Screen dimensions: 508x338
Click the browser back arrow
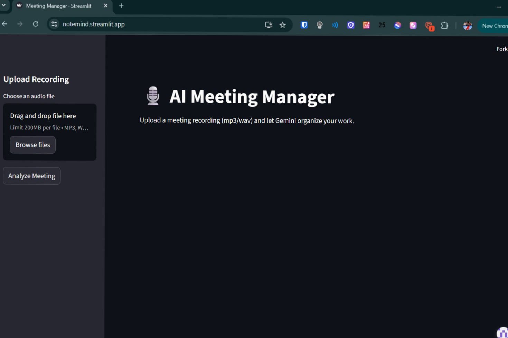coord(4,24)
